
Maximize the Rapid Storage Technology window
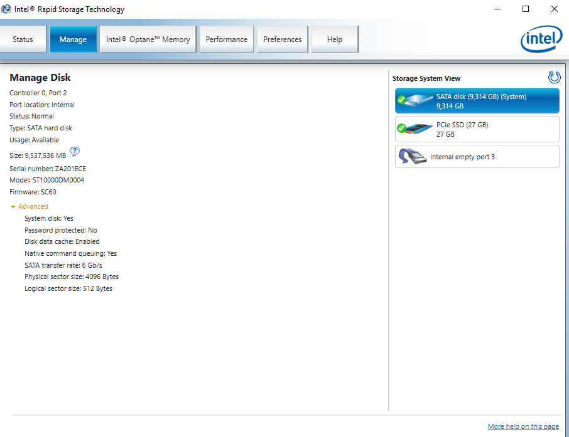coord(526,9)
